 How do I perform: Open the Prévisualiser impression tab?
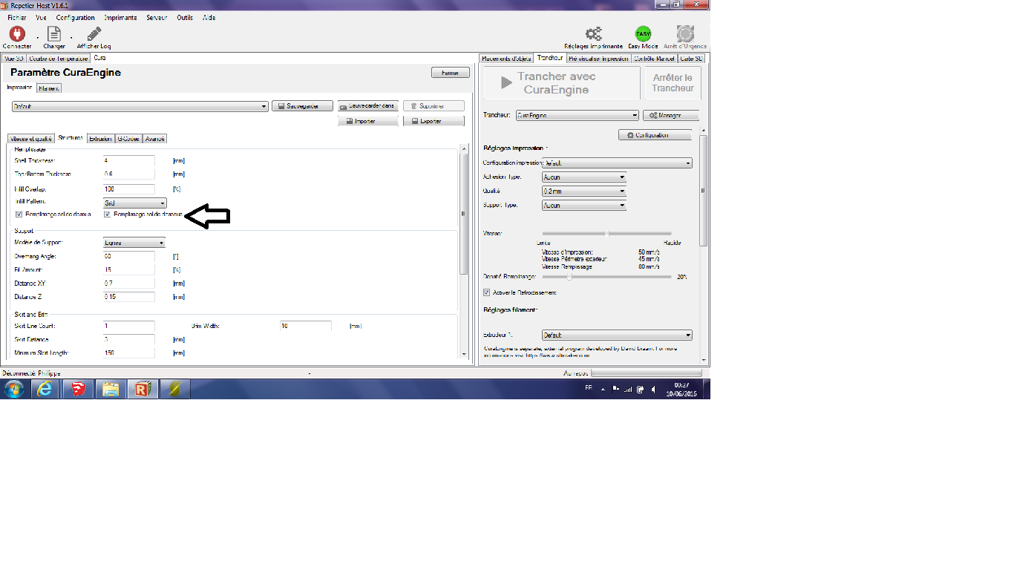click(599, 58)
